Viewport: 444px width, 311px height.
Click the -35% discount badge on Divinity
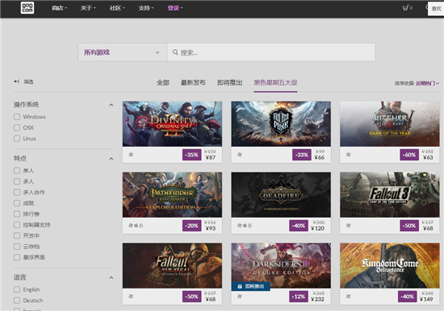[191, 155]
